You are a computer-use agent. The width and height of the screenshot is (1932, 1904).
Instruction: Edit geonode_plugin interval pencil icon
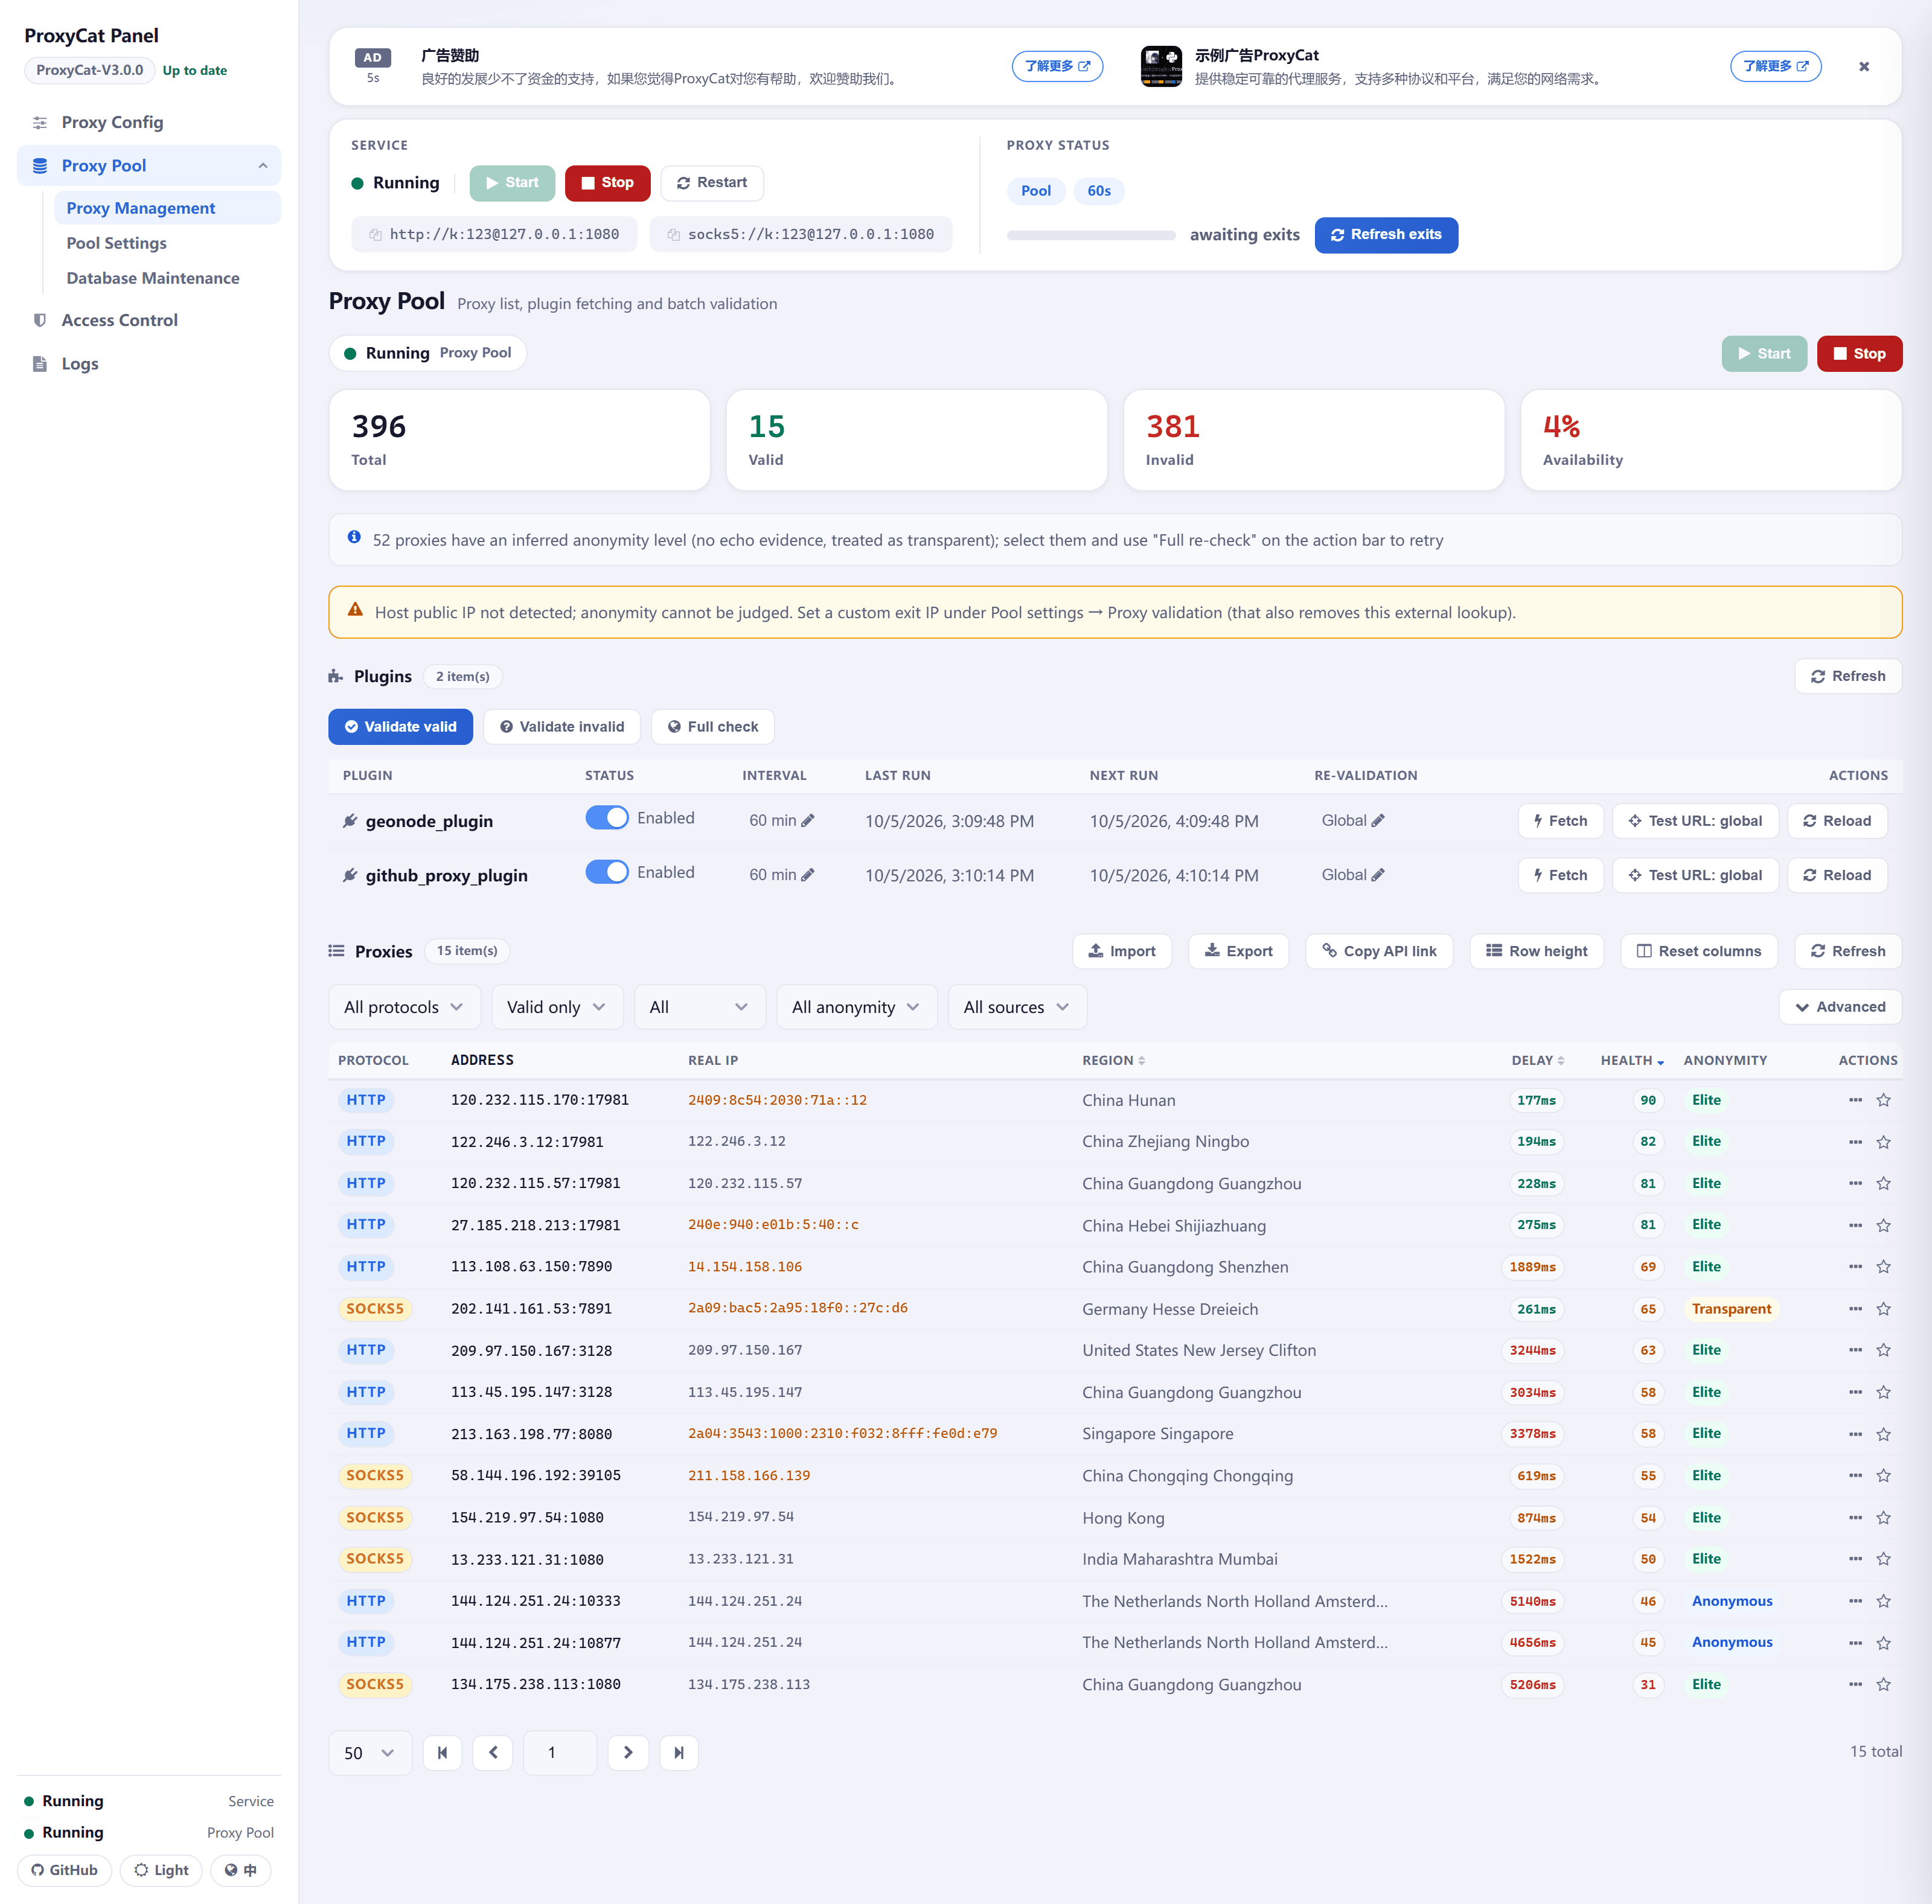(808, 821)
